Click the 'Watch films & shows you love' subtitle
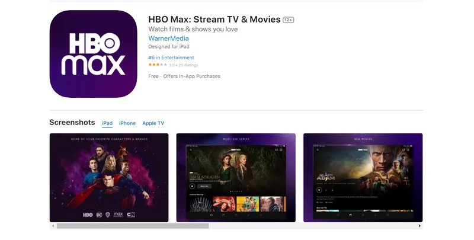Viewport: 474px width, 240px height. coord(193,29)
